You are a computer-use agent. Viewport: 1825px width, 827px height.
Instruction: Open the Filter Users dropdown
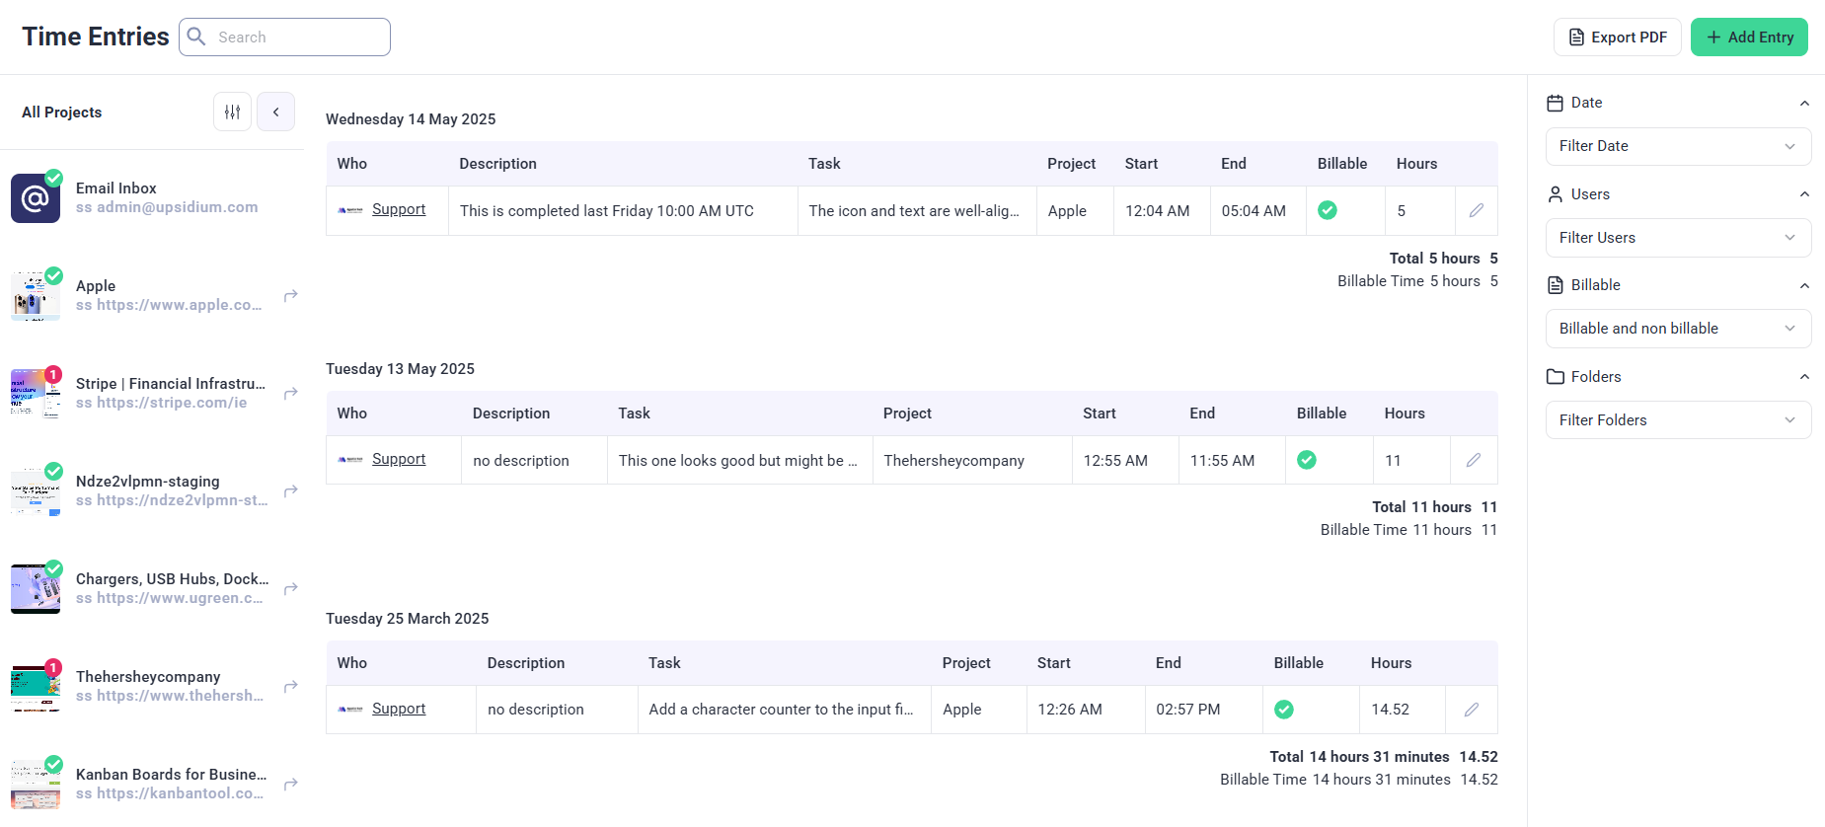1677,238
